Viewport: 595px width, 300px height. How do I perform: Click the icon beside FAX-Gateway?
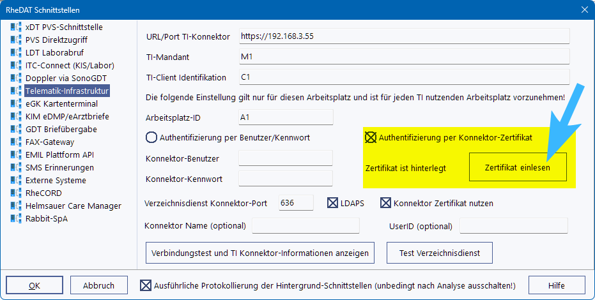(16, 142)
